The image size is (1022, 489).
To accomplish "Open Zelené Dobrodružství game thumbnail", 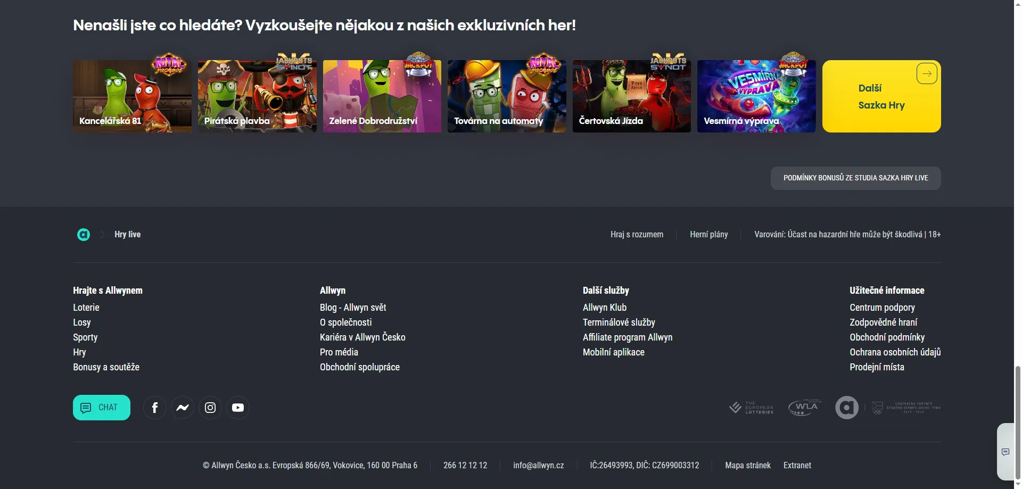I will (382, 96).
